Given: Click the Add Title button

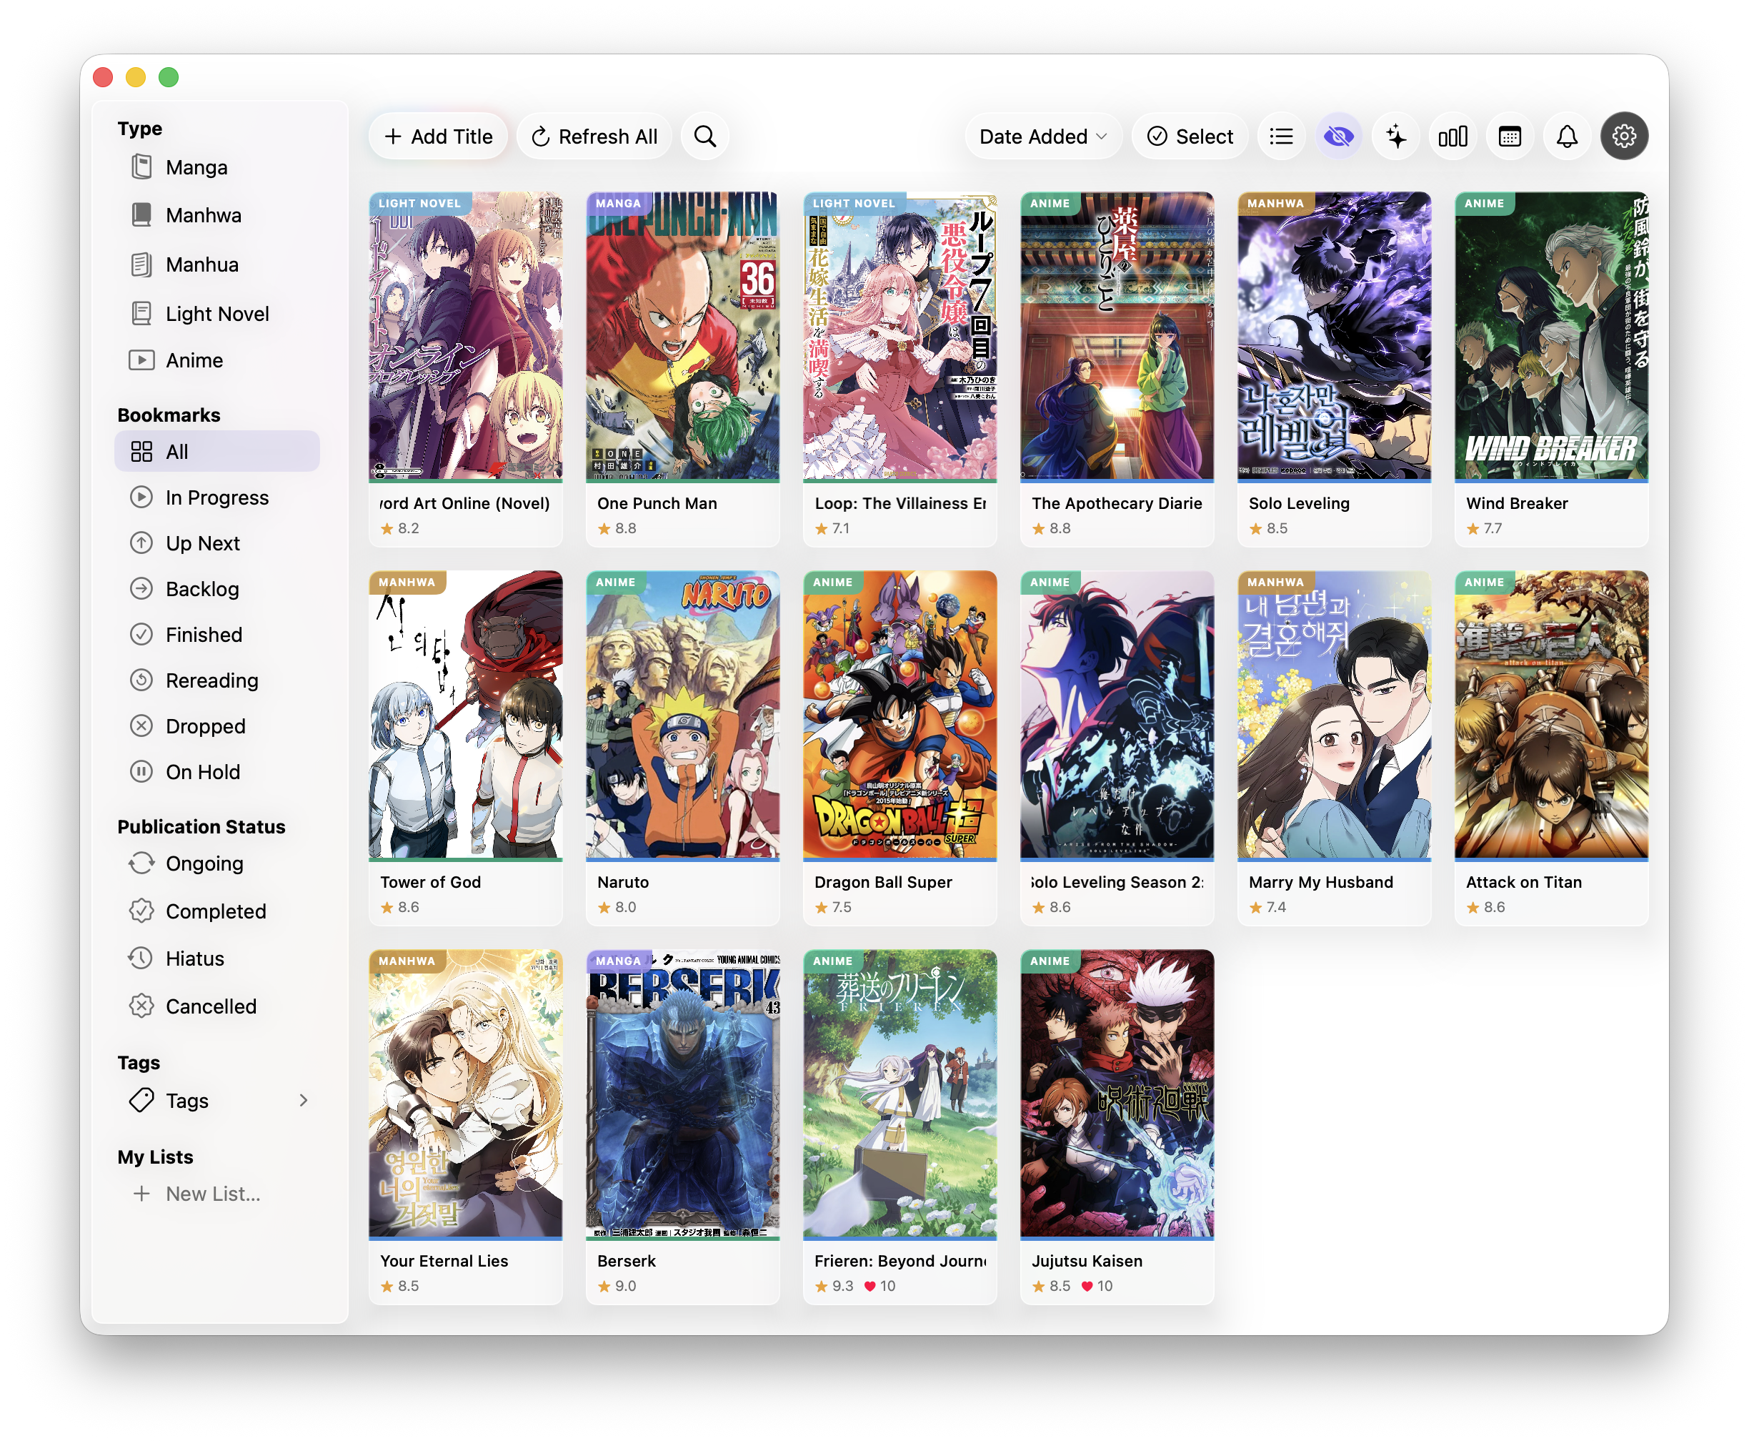Looking at the screenshot, I should (438, 136).
